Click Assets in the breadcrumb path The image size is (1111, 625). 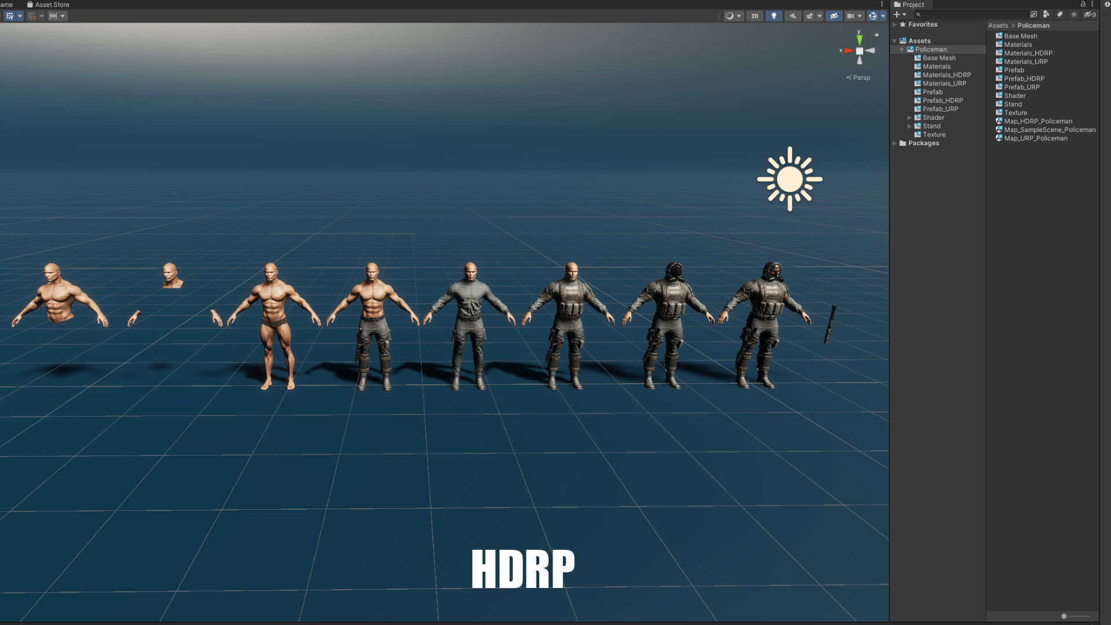[998, 25]
